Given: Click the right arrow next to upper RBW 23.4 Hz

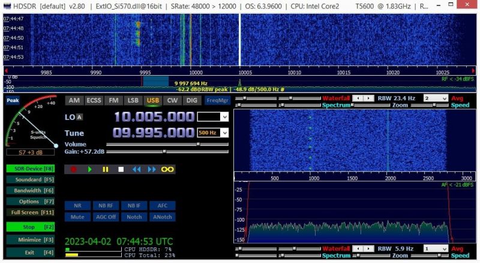Looking at the screenshot, I should pyautogui.click(x=368, y=98).
